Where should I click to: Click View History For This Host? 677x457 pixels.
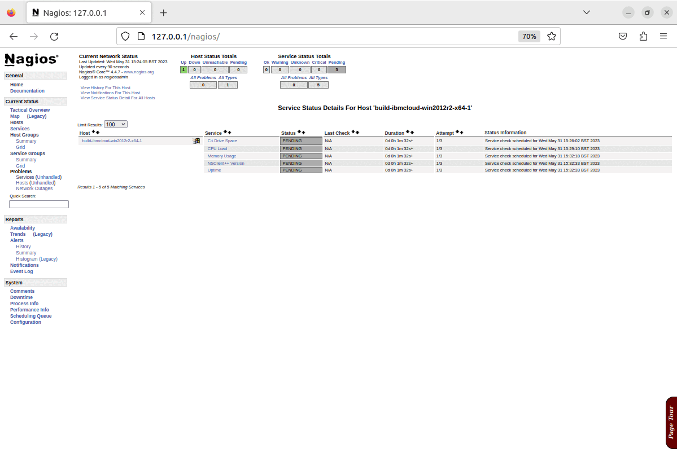point(105,87)
